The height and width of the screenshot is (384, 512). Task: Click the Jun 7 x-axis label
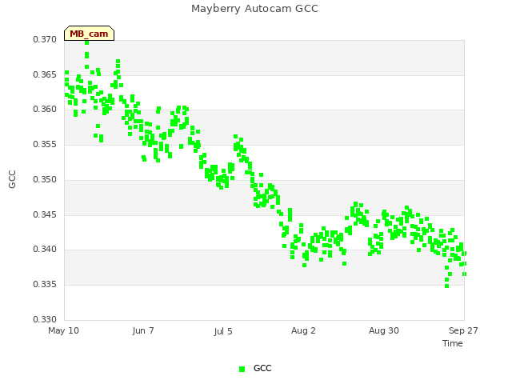pos(143,330)
